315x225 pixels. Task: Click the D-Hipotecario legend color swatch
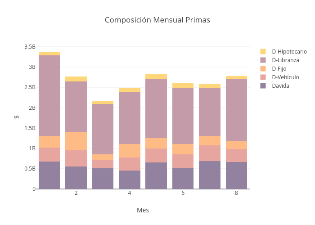(263, 51)
